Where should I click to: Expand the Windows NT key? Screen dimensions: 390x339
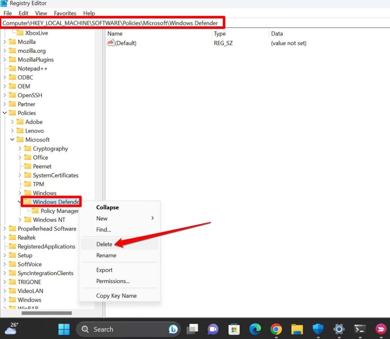pos(19,219)
